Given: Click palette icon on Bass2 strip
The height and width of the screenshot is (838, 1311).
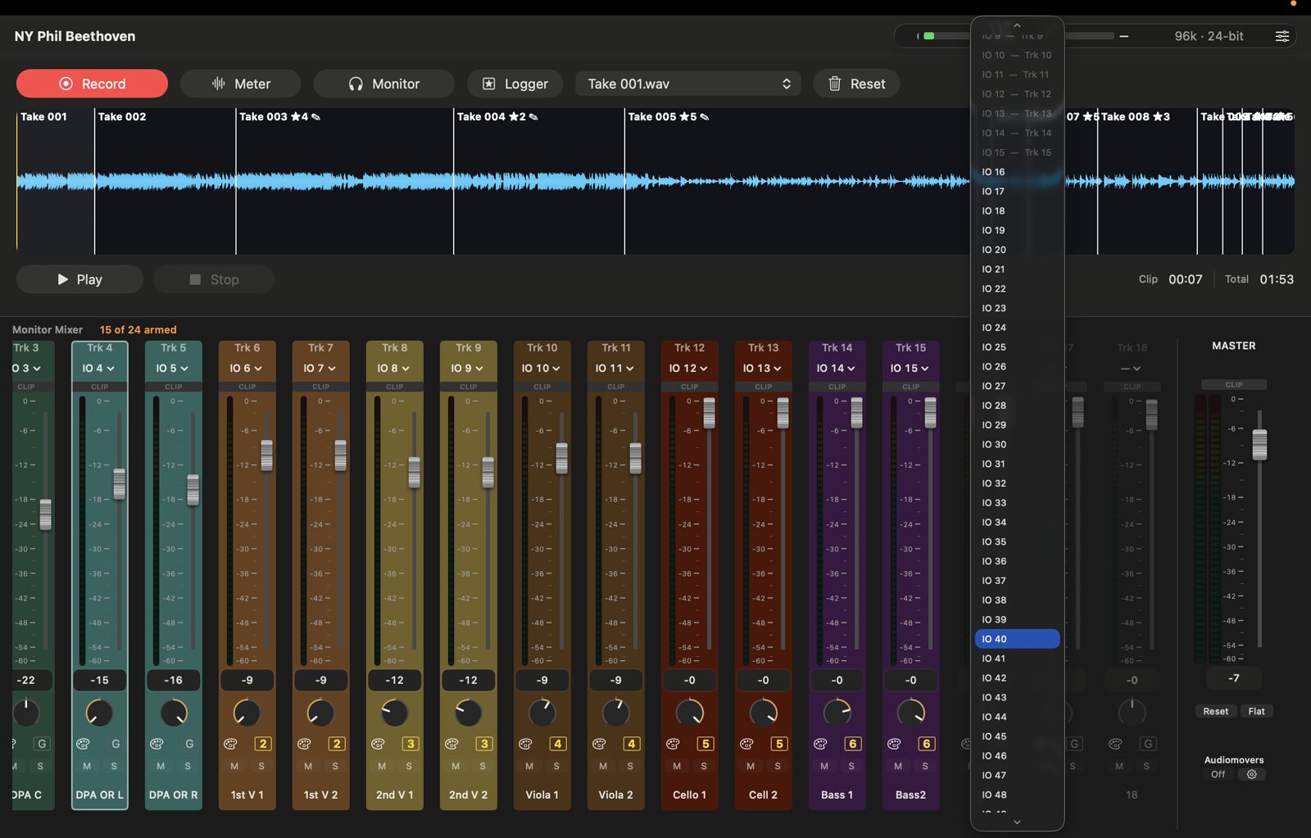Looking at the screenshot, I should point(894,744).
